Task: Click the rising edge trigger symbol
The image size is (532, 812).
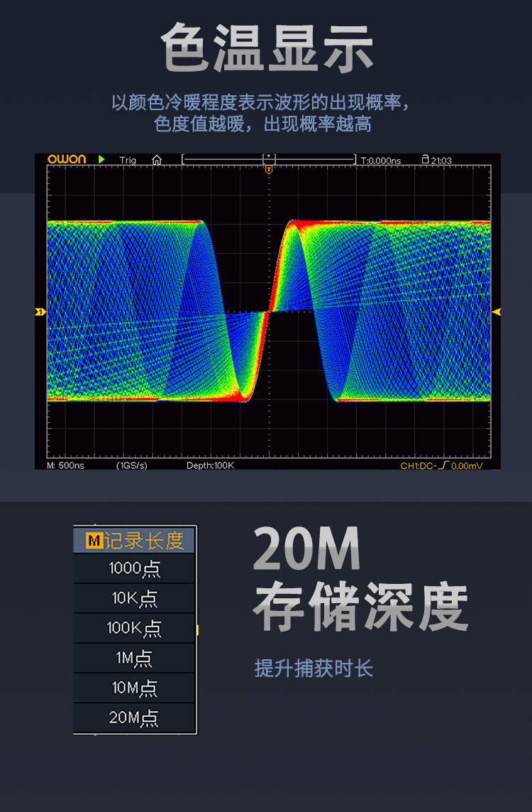Action: (x=443, y=465)
